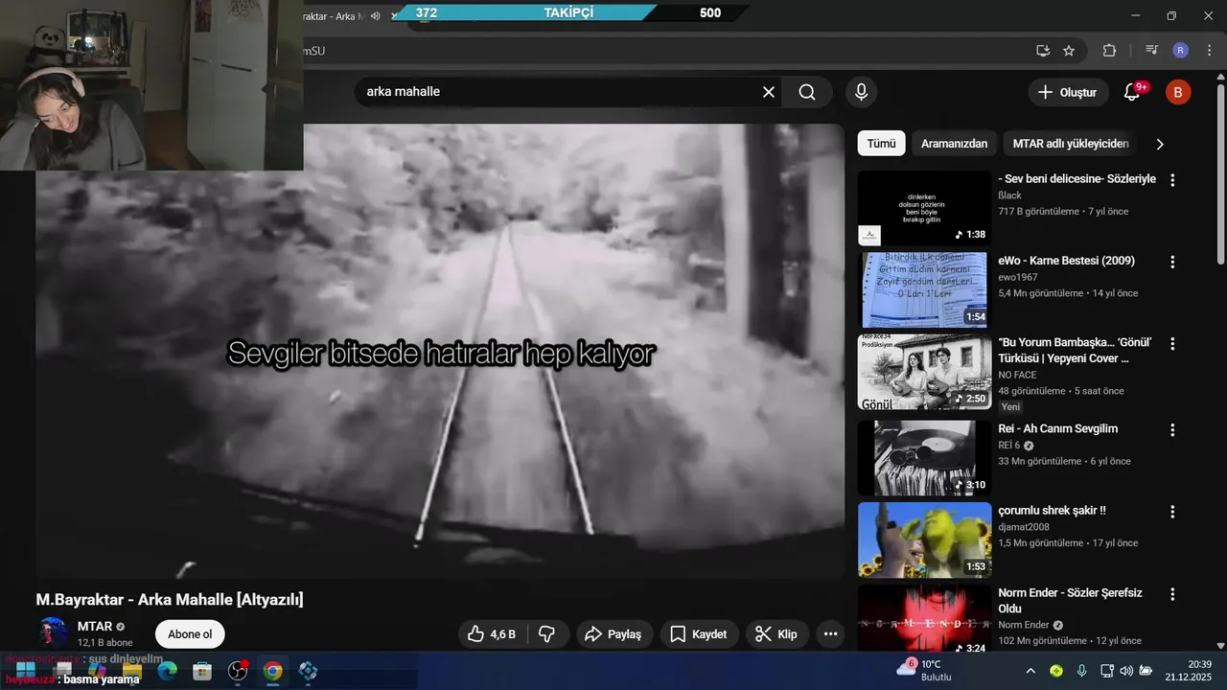Click the Abone ol subscribe button

pos(190,634)
